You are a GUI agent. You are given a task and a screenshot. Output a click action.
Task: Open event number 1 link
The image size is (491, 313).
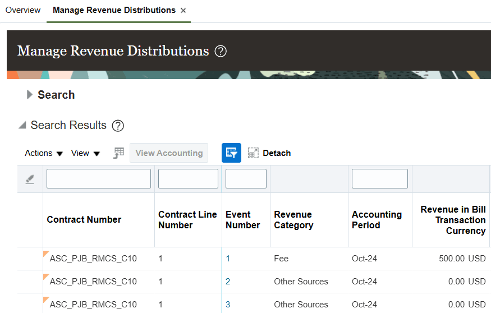pos(228,259)
